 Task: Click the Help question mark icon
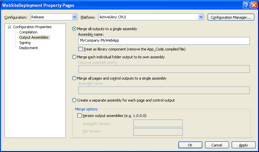[x=246, y=5]
